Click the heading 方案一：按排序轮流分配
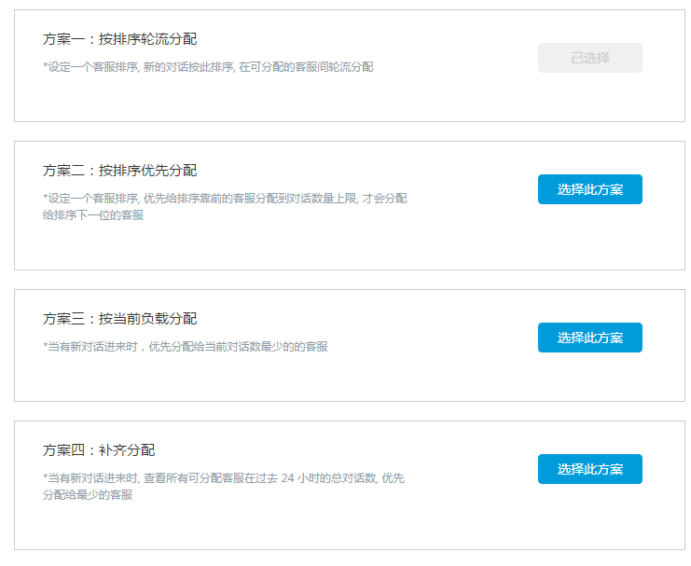The width and height of the screenshot is (691, 566). click(x=120, y=39)
